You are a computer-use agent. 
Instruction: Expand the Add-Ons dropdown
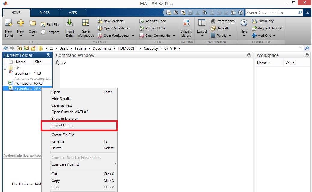click(x=274, y=36)
